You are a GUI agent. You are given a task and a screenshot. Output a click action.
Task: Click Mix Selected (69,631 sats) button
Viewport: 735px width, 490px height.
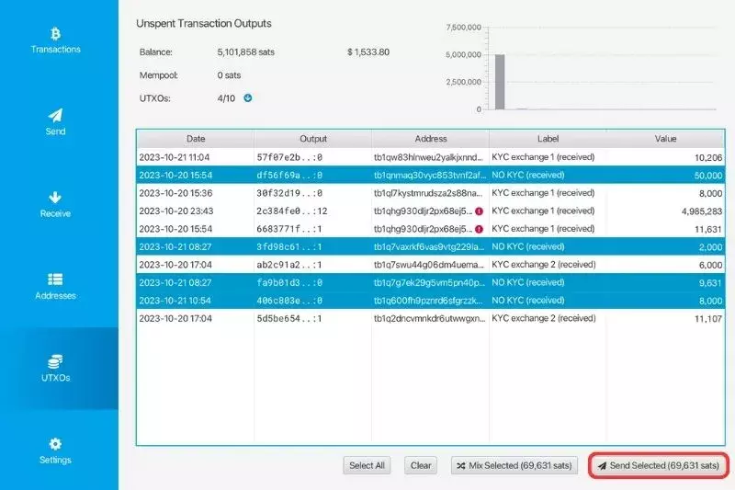point(514,465)
